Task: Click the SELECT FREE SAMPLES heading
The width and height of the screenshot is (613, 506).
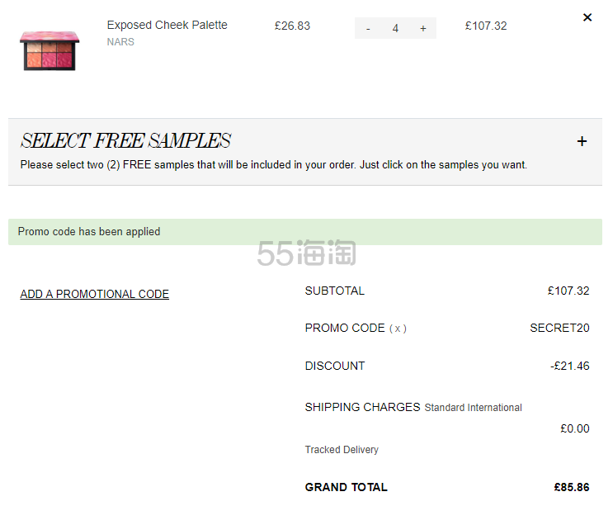Action: click(125, 141)
